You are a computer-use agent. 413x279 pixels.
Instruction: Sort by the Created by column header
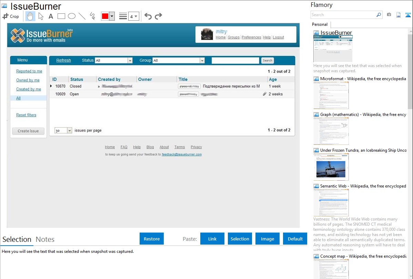(x=109, y=79)
